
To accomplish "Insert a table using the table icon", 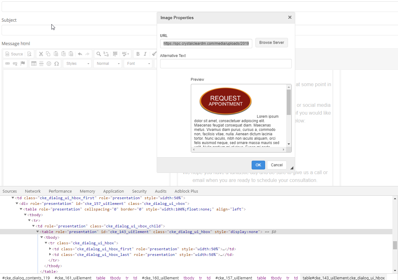I will (x=34, y=64).
